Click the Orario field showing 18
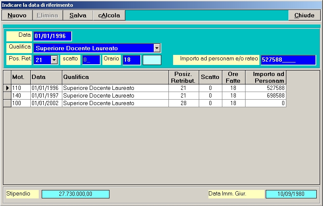Image resolution: width=323 pixels, height=206 pixels. [x=131, y=60]
